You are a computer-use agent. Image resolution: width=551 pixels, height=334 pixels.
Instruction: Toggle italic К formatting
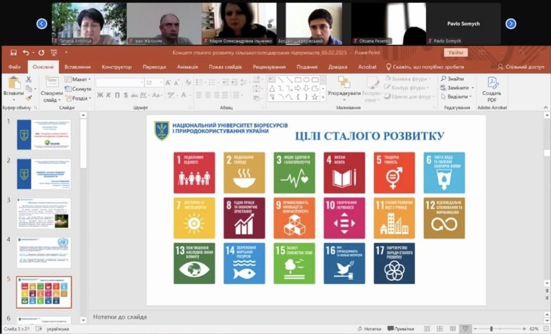109,95
